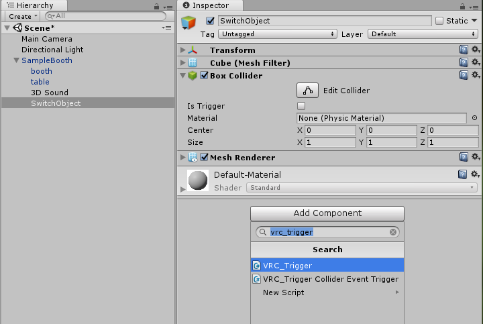The height and width of the screenshot is (324, 483).
Task: Open Cube Mesh Filter gear menu
Action: (476, 63)
